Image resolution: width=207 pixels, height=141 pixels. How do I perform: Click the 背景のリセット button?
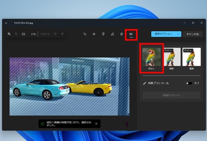click(172, 95)
